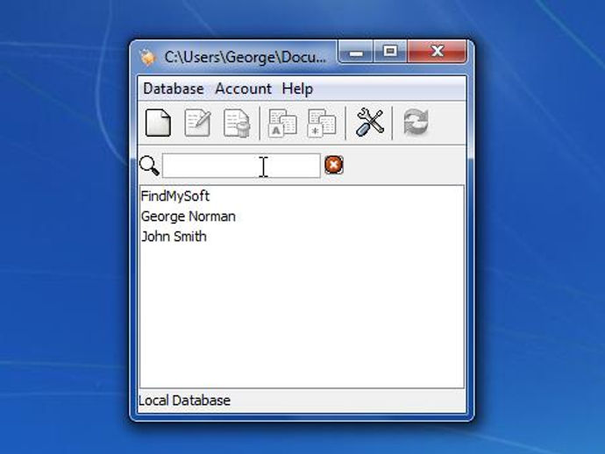Click the Delete Account trash icon
Viewport: 605px width, 454px height.
pos(237,123)
